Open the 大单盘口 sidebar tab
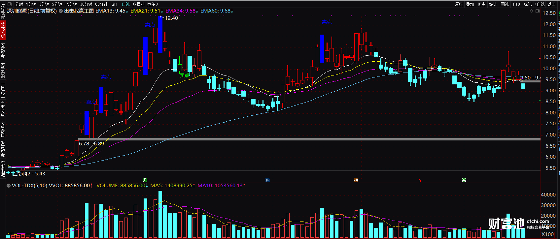This screenshot has height=239, width=560. pyautogui.click(x=3, y=129)
